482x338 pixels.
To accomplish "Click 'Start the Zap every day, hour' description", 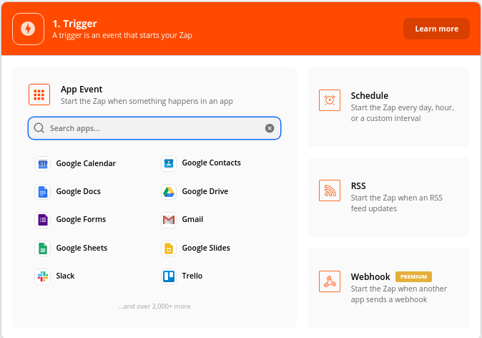I will click(402, 113).
